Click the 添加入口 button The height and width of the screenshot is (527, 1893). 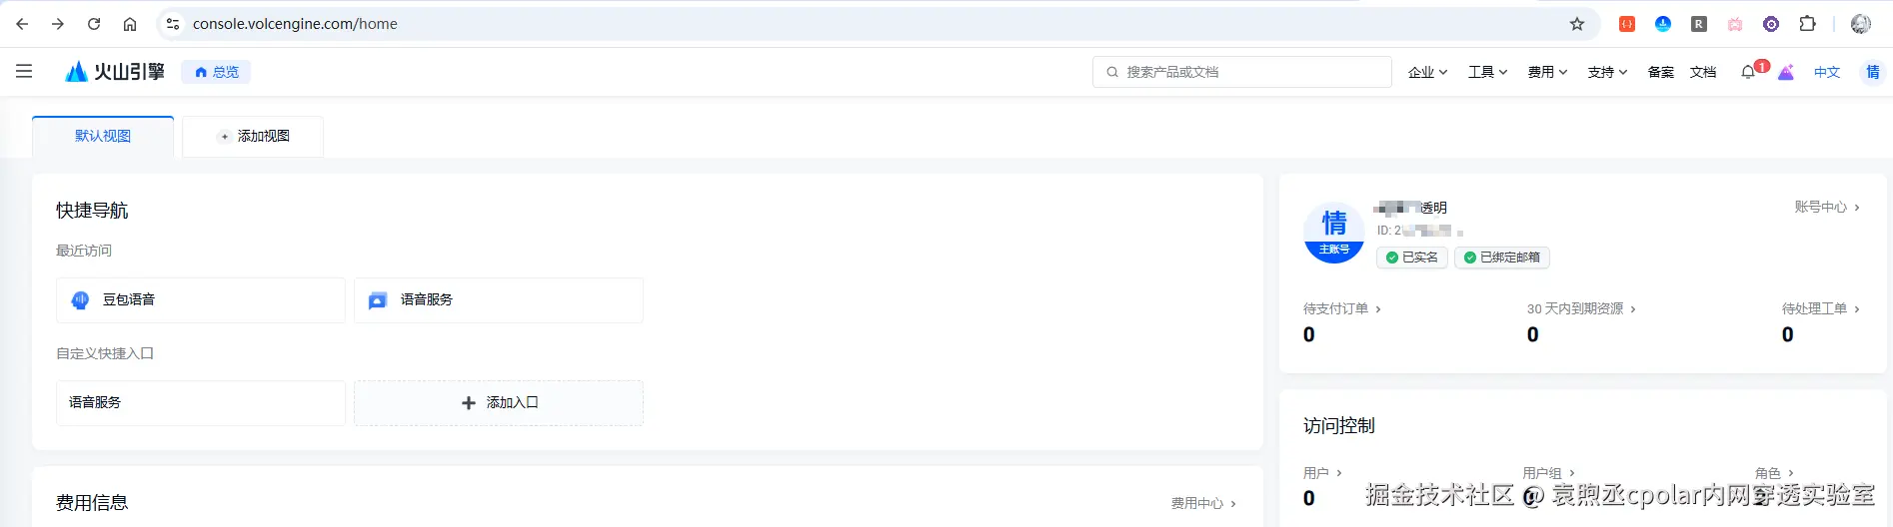(499, 403)
